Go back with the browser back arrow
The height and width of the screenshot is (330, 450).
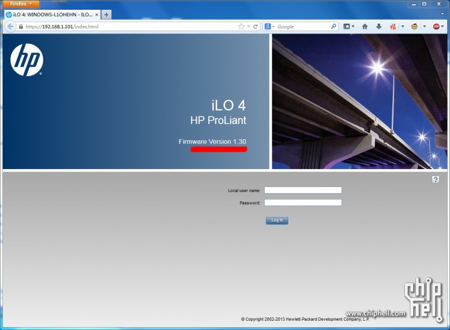pos(10,27)
